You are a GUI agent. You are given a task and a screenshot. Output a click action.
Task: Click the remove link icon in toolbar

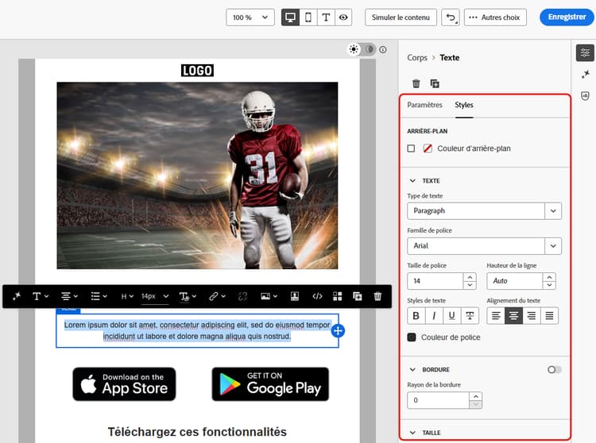point(242,296)
